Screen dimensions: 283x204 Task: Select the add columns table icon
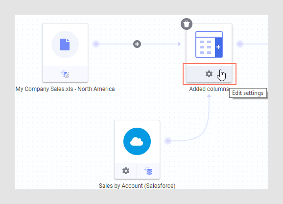coord(209,45)
